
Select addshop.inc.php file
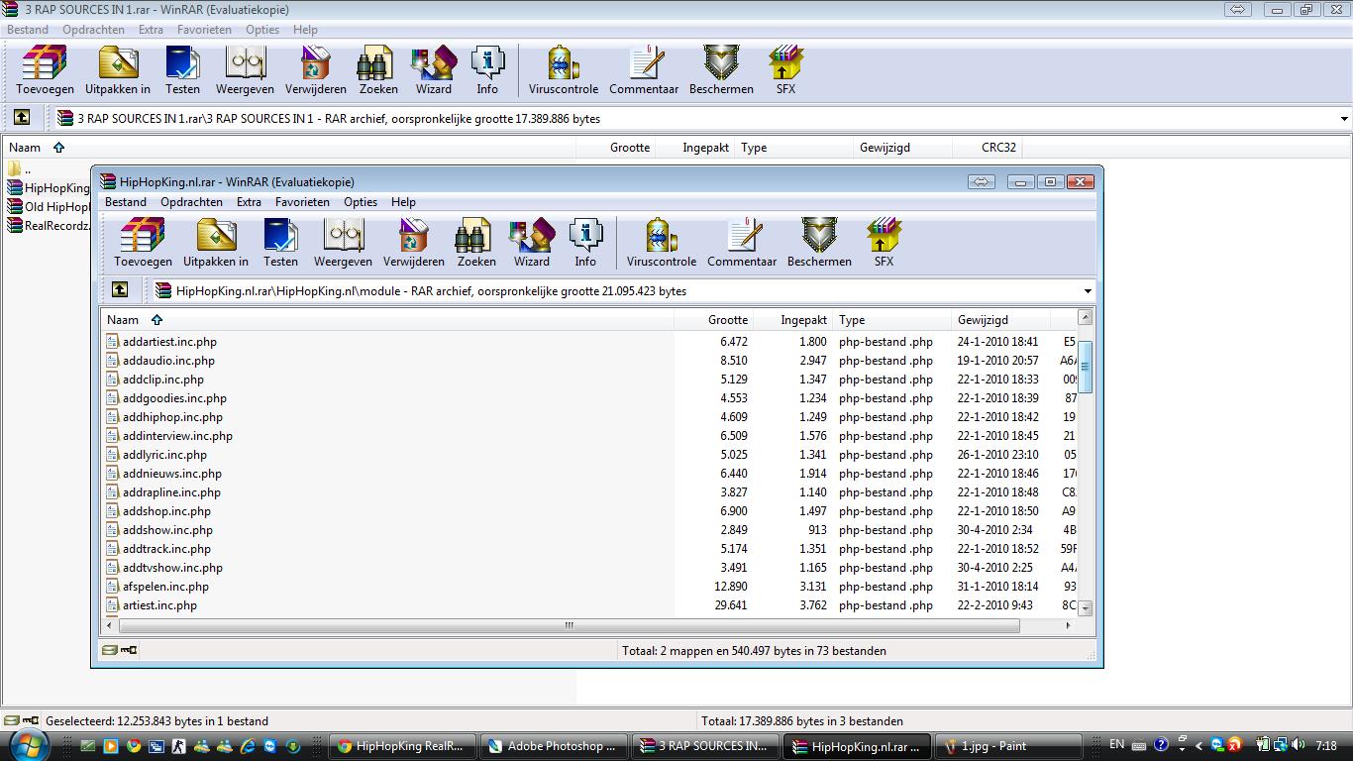click(x=166, y=510)
